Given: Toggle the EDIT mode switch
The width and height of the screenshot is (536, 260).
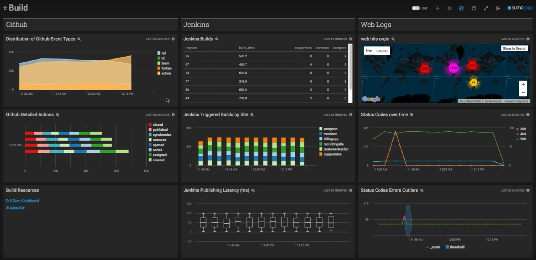Looking at the screenshot, I should coord(416,8).
